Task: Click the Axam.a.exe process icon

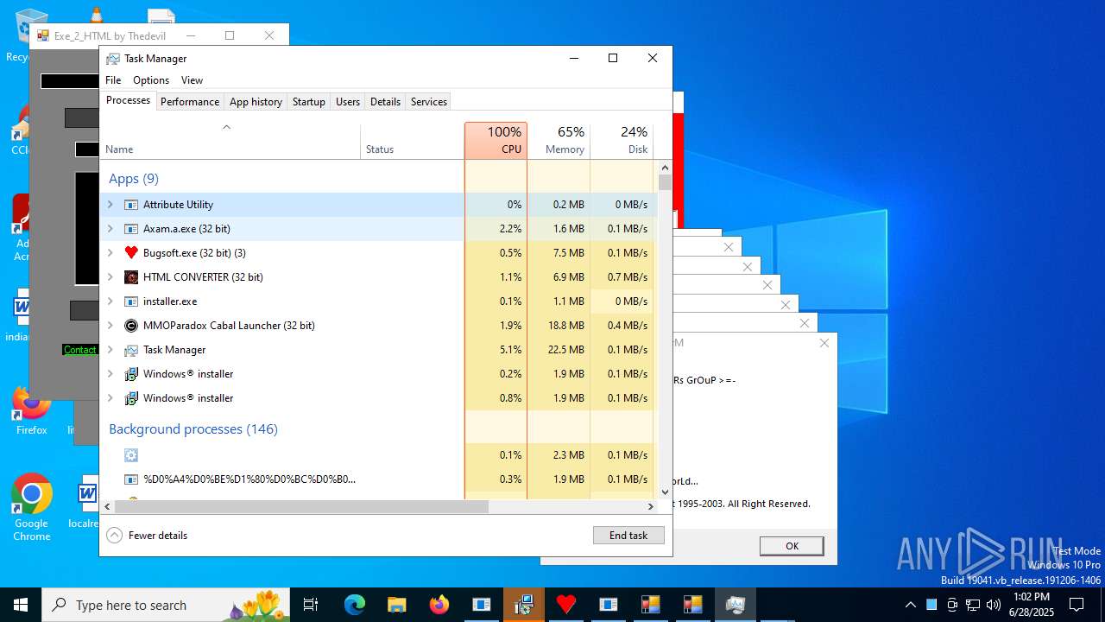Action: click(x=131, y=229)
